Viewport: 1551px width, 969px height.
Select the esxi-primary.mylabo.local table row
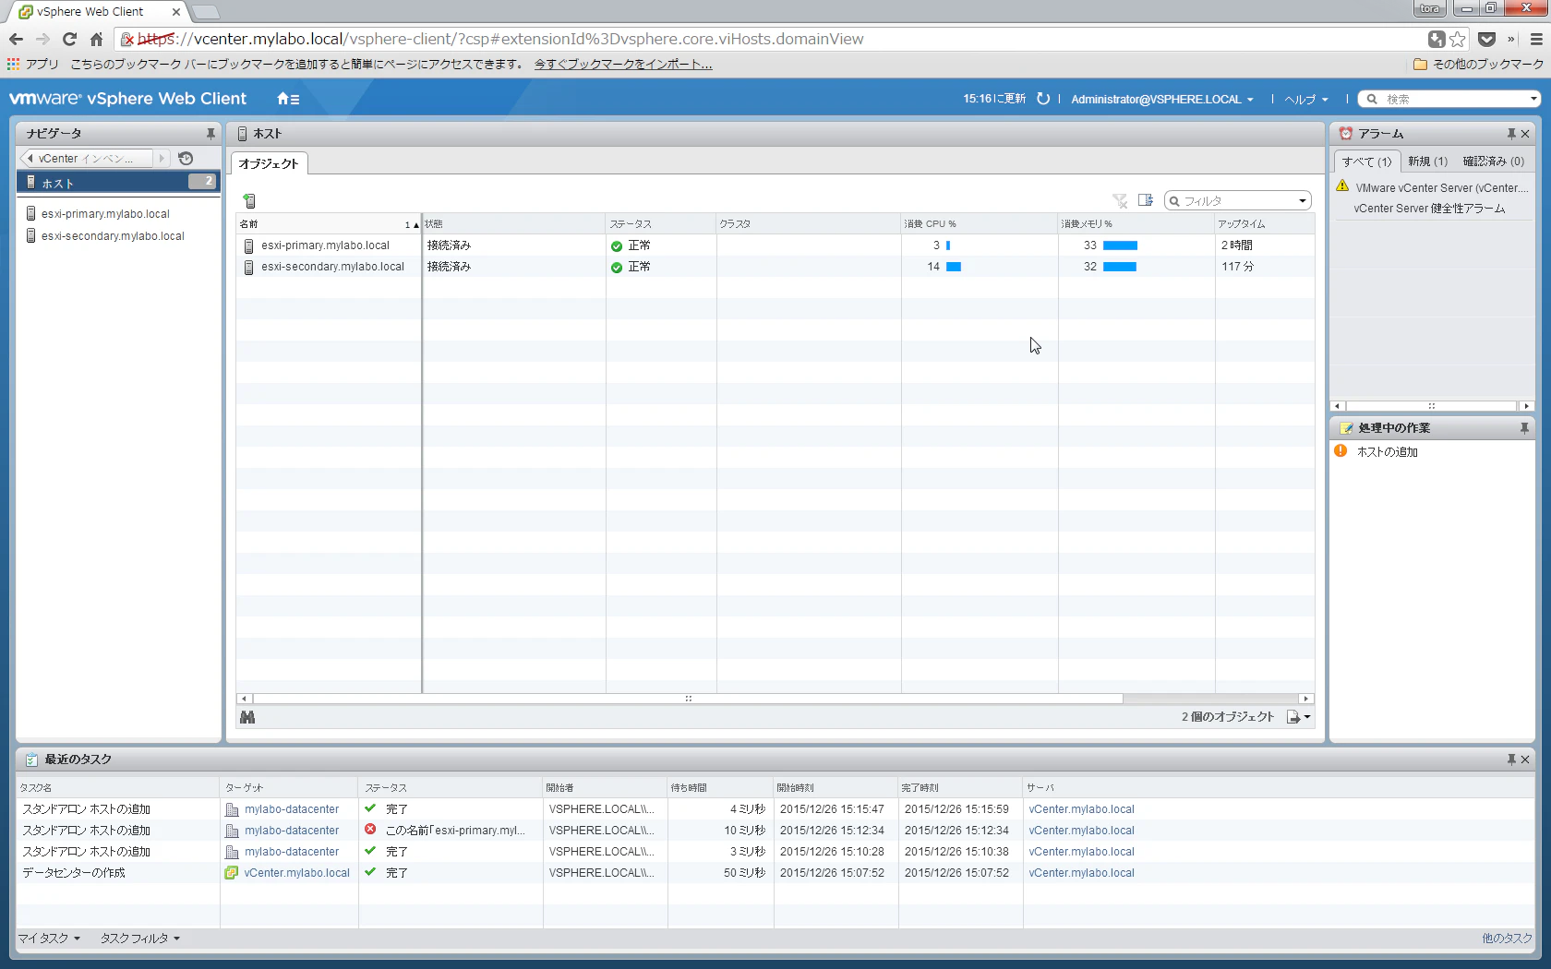pyautogui.click(x=775, y=245)
